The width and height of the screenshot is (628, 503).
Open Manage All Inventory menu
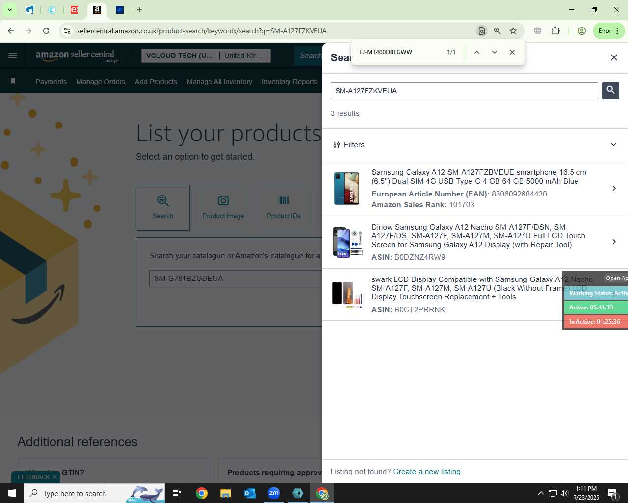219,82
